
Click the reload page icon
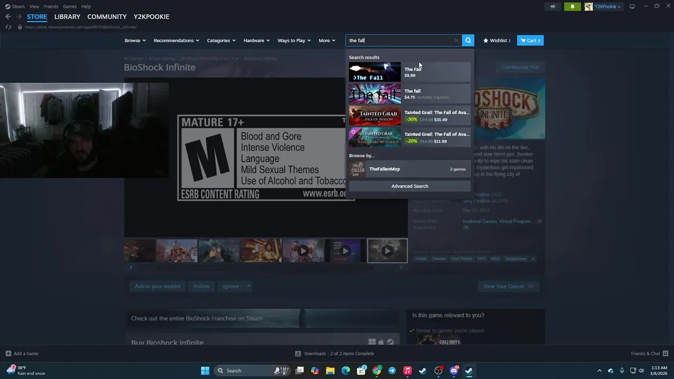tap(8, 27)
